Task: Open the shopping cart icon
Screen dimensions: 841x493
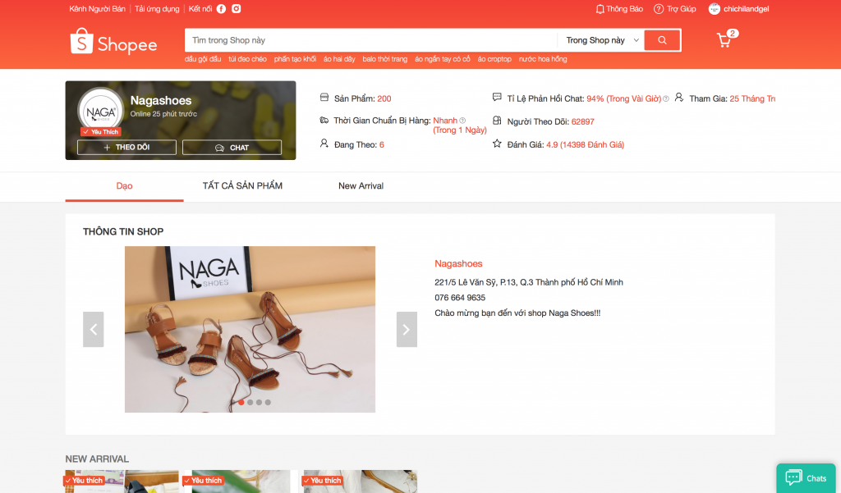Action: pyautogui.click(x=724, y=40)
